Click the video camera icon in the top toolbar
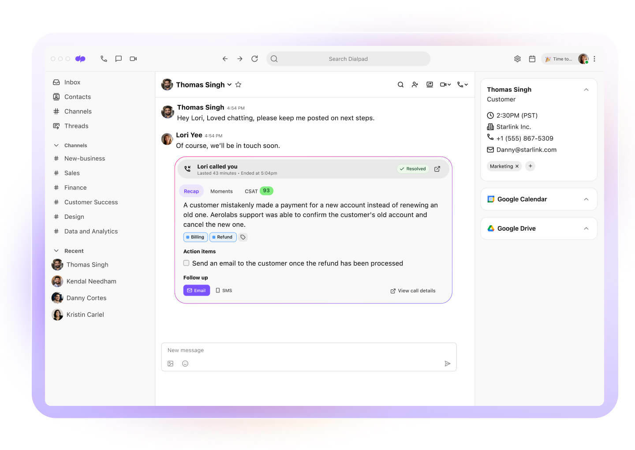635x450 pixels. [133, 58]
